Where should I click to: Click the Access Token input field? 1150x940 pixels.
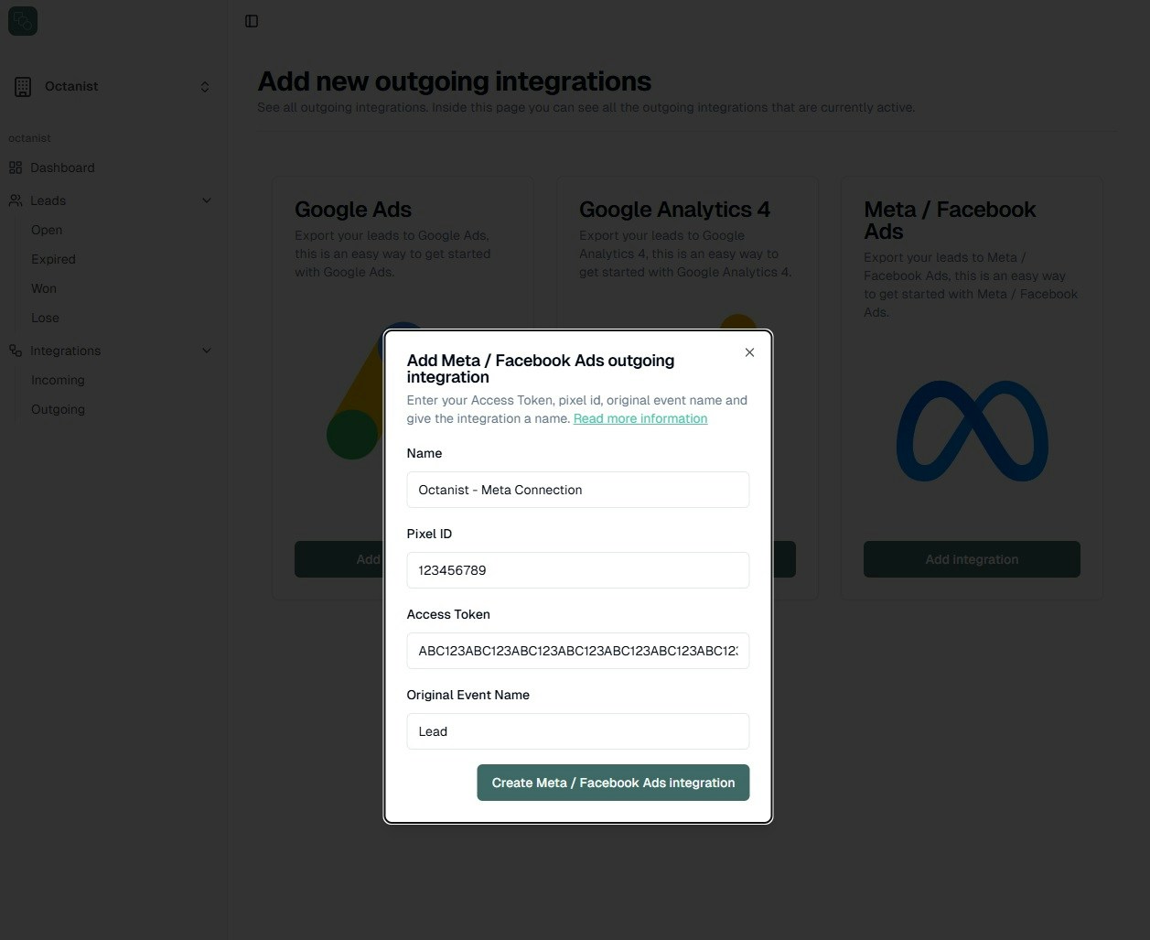pos(577,651)
